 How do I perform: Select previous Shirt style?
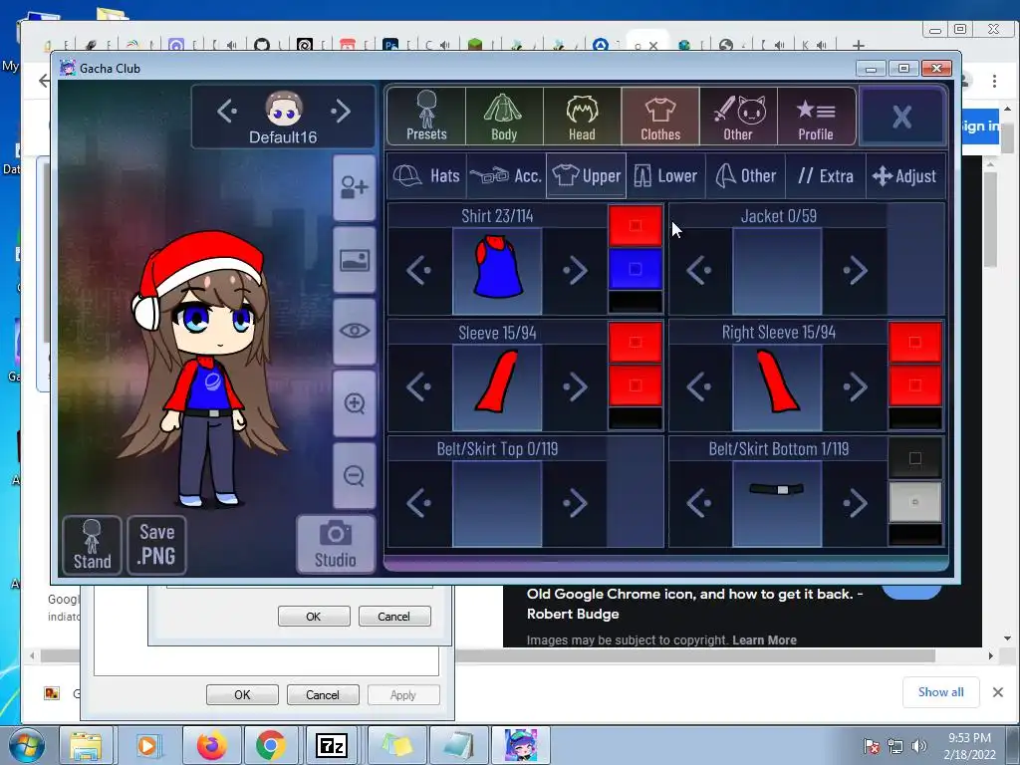419,270
